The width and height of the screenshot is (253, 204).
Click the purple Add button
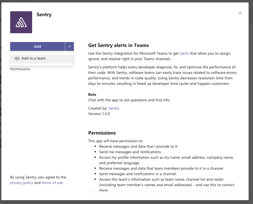37,46
